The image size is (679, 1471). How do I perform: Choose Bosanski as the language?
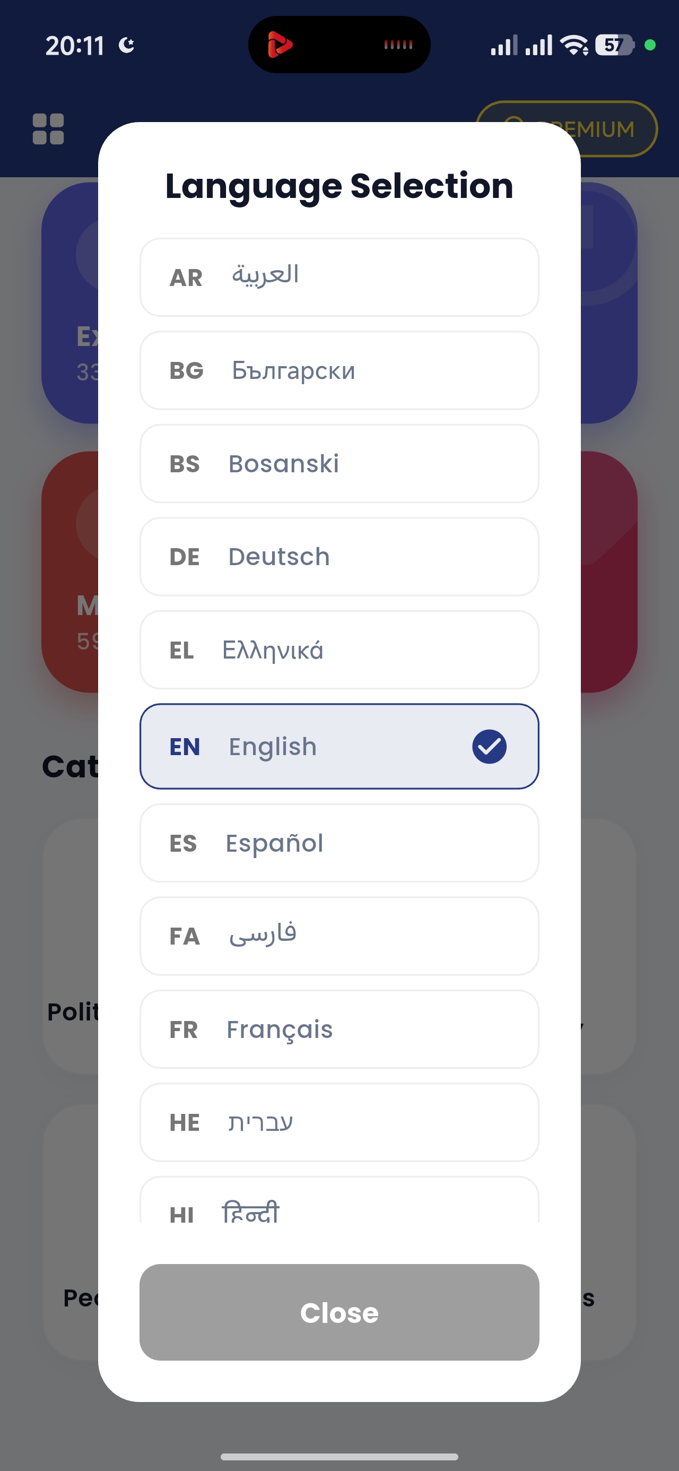pos(339,464)
